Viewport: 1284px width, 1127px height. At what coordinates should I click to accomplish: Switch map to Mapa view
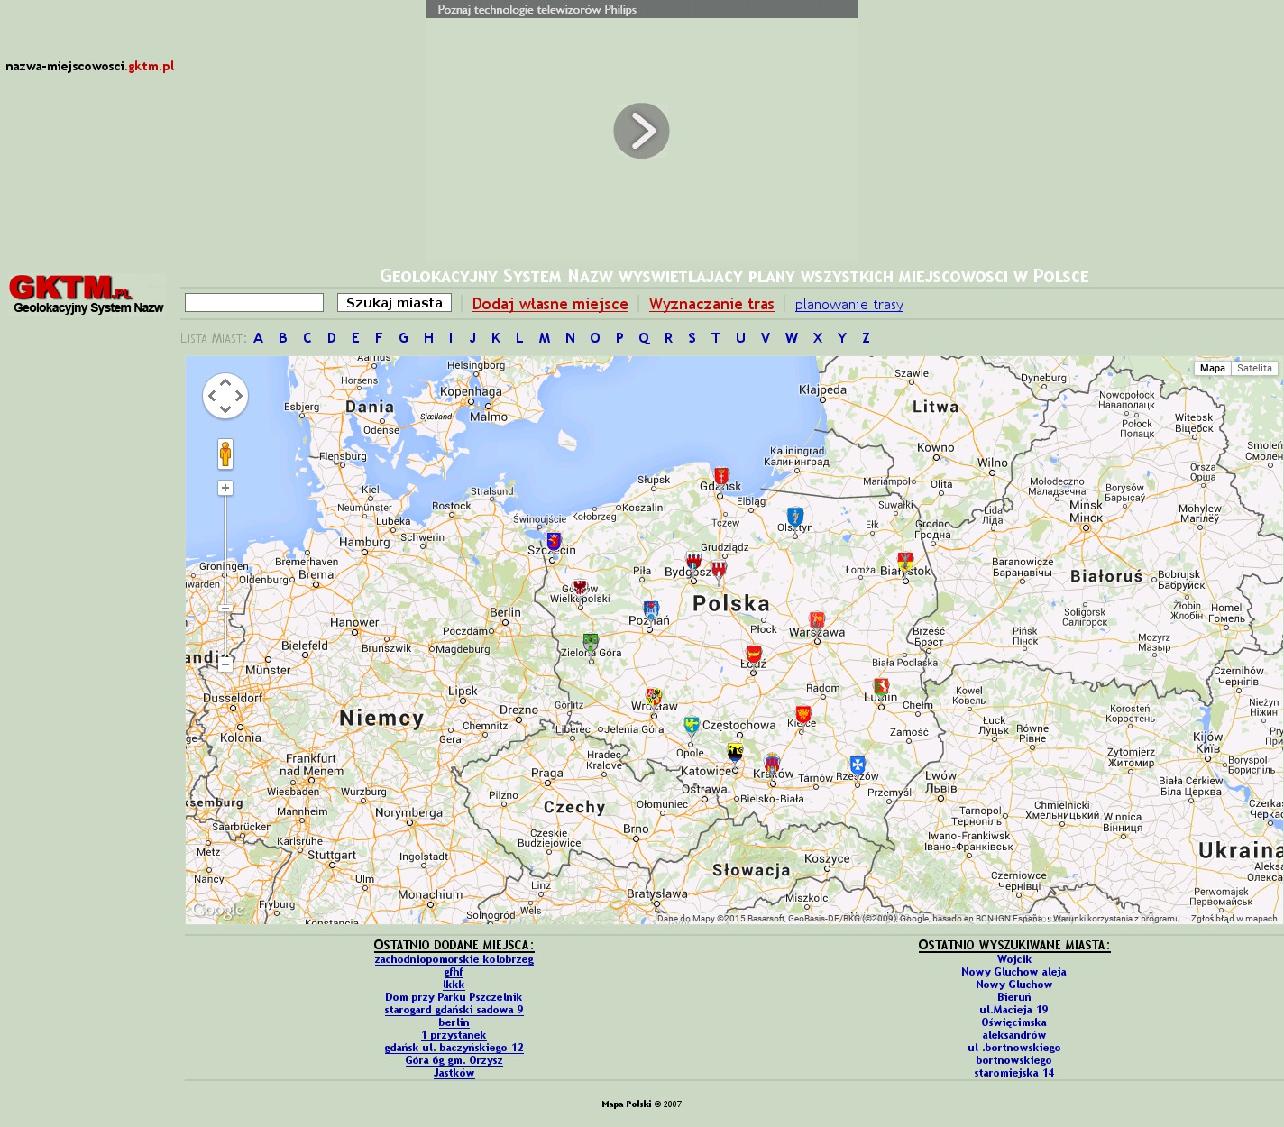coord(1212,368)
